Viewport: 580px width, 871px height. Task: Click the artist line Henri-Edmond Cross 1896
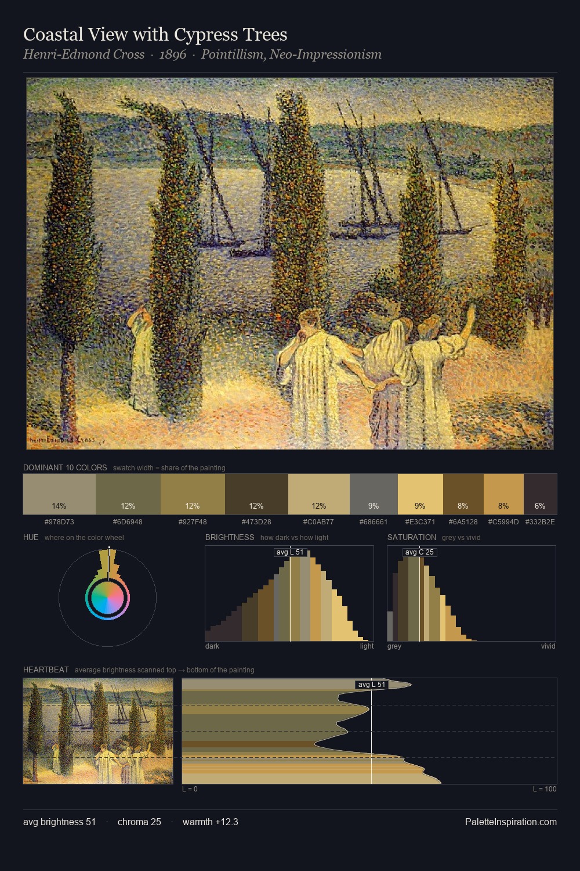tap(202, 55)
